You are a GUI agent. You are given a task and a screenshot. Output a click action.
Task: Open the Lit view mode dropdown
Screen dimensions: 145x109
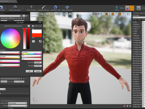[x=46, y=14]
